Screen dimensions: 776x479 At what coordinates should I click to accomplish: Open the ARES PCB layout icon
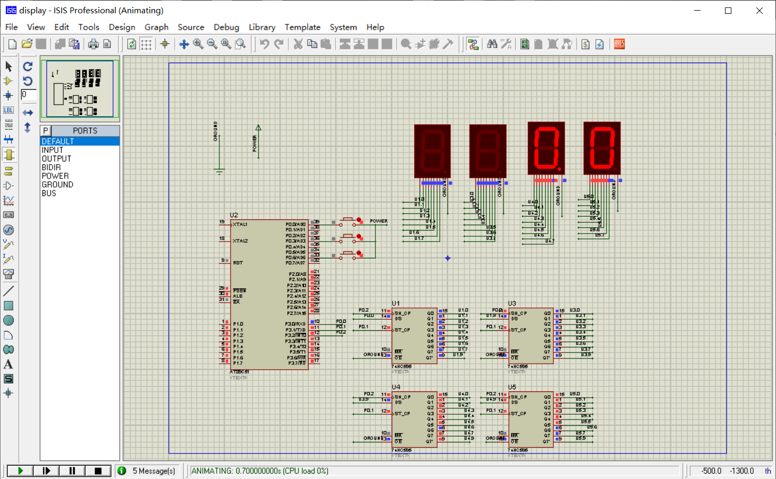tap(619, 44)
